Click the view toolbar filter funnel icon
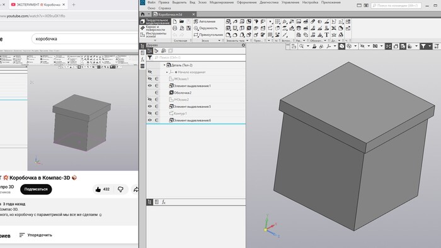Screen dimensions: 441x248 click(423, 46)
